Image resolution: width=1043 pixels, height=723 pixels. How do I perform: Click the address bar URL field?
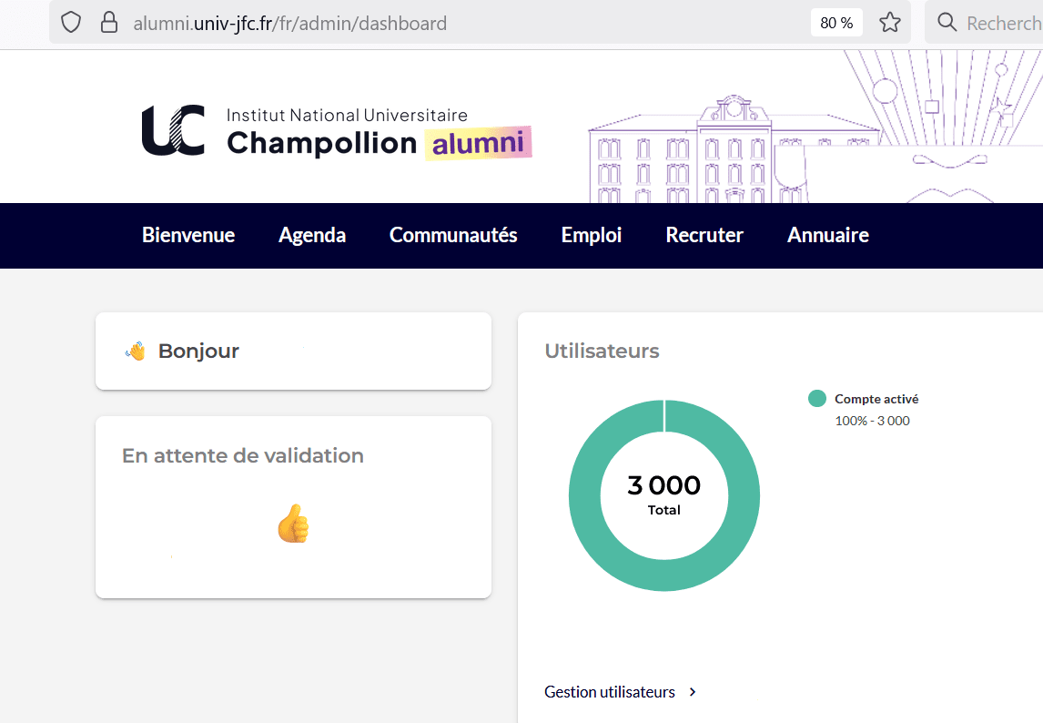[455, 23]
